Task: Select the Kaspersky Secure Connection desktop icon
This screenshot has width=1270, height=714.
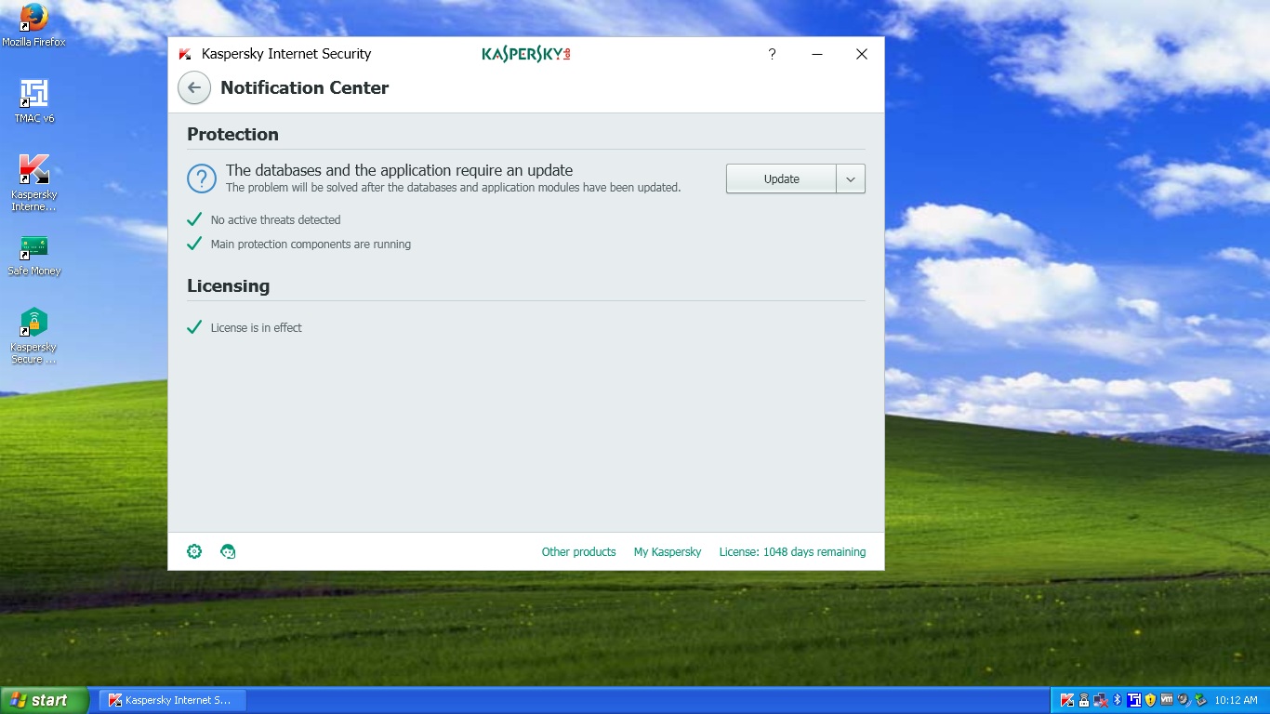Action: (x=34, y=336)
